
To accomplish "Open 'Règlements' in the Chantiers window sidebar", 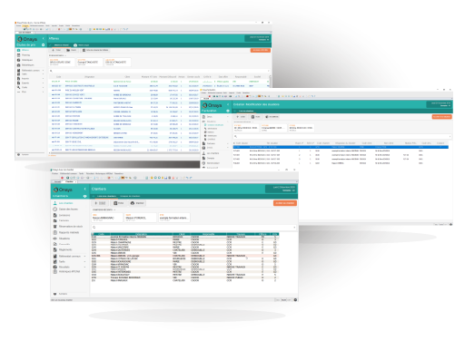I will 63,249.
